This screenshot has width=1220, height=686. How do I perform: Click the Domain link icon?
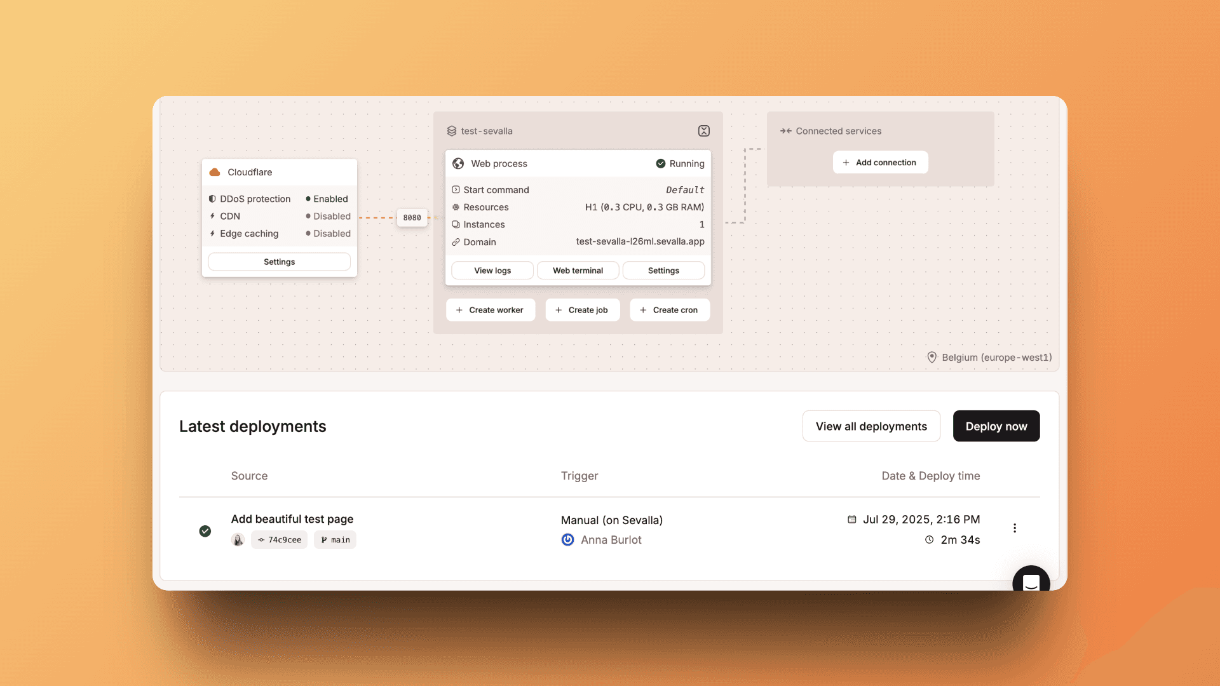[456, 242]
